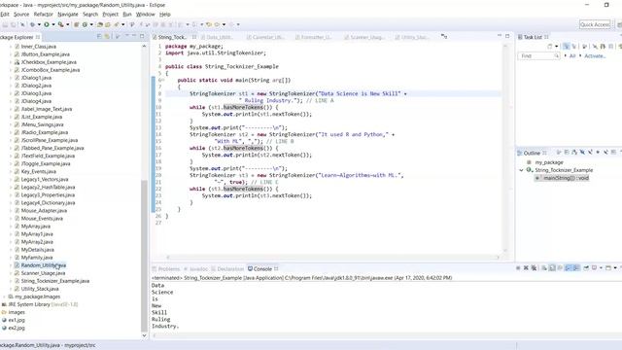Click the Quick Access field
The height and width of the screenshot is (350, 622).
tap(595, 24)
